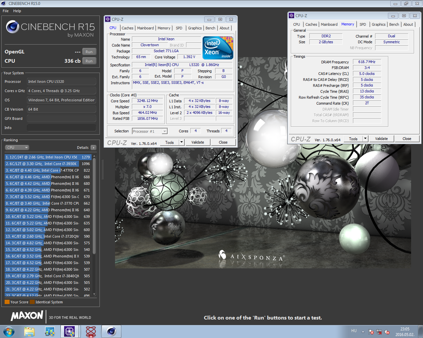The height and width of the screenshot is (338, 423).
Task: Click the title icon of the Memory tab CPU-Z window
Action: tap(291, 16)
